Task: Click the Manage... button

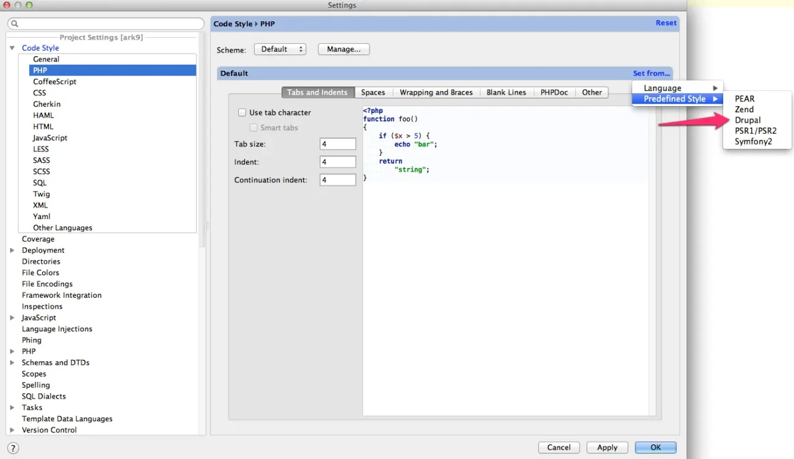Action: [344, 49]
